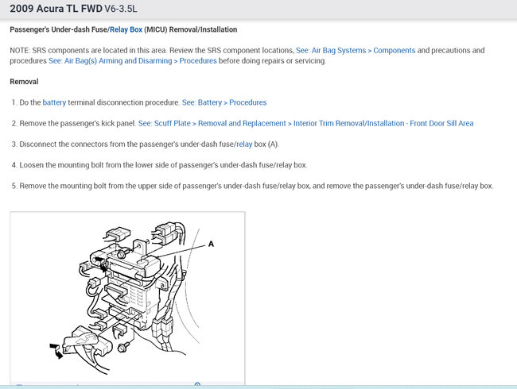This screenshot has height=389, width=517.
Task: Click the '2009 Acura TL FWD' vehicle title
Action: tap(56, 9)
